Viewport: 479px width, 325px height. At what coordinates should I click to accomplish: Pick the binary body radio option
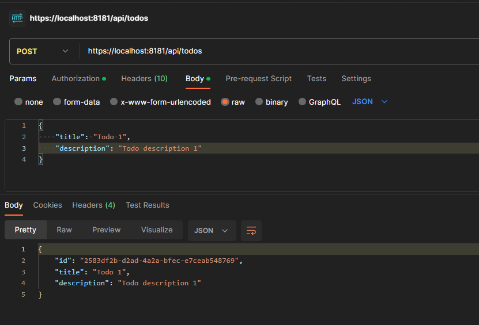coord(259,102)
